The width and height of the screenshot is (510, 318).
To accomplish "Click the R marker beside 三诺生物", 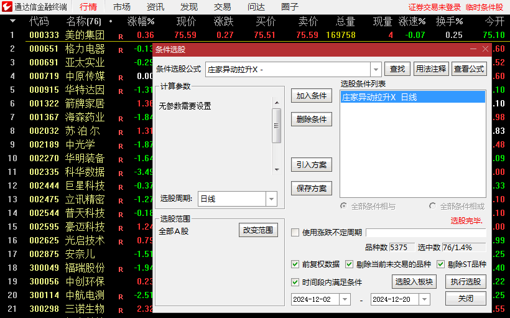I will pyautogui.click(x=121, y=310).
